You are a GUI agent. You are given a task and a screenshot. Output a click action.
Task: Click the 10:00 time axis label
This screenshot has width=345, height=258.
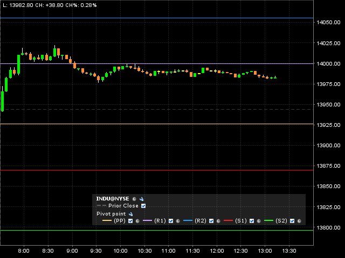[120, 251]
